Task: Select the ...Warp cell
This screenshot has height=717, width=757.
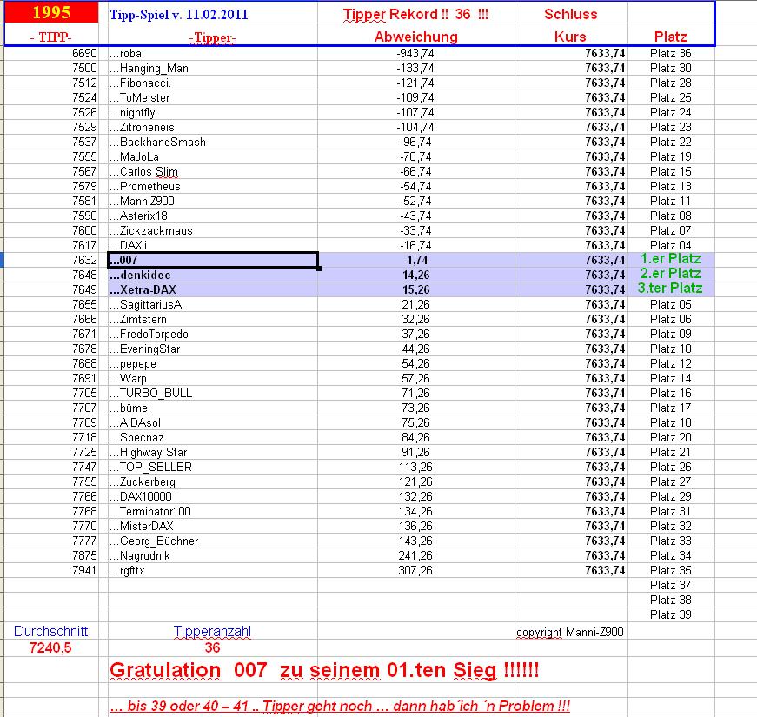Action: 213,379
